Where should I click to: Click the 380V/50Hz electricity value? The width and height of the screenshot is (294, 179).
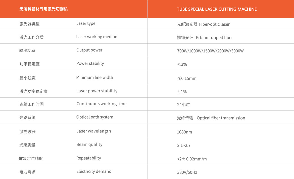(187, 172)
